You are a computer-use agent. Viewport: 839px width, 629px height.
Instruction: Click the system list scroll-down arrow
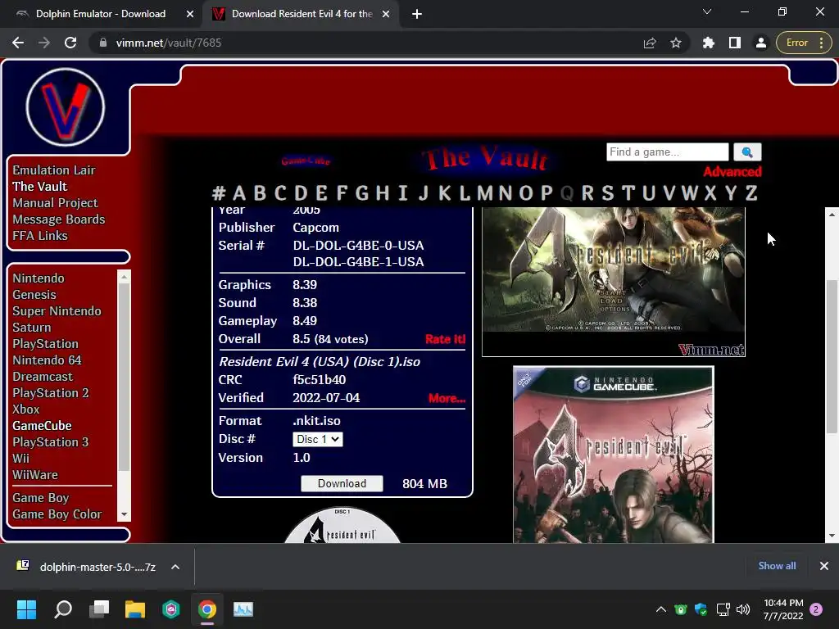tap(125, 514)
